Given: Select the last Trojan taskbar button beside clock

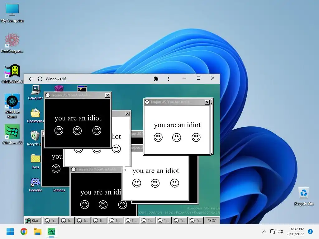Looking at the screenshot, I should tap(196, 221).
